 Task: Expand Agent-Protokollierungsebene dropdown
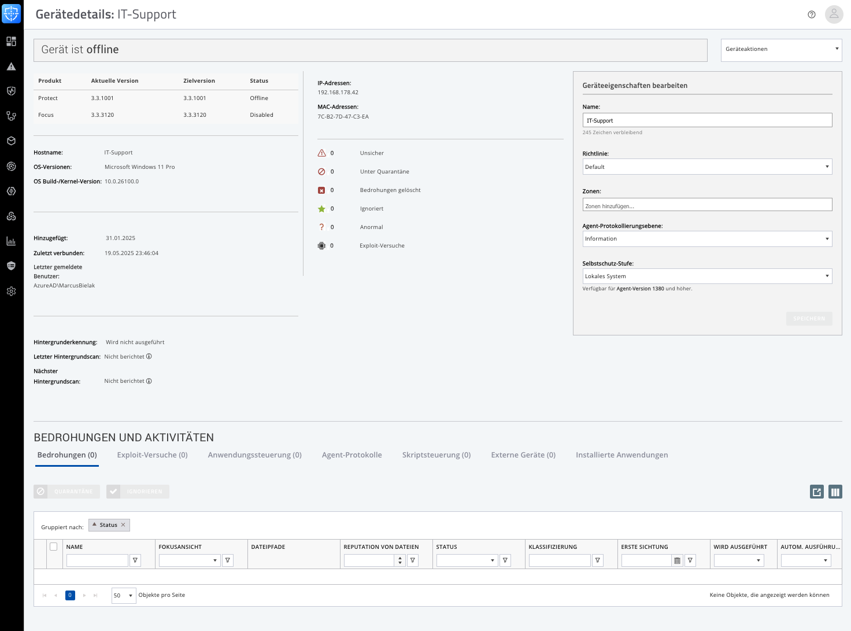tap(707, 239)
